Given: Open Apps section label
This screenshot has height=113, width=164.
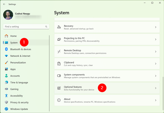Looking at the screenshot, I should (13, 69).
